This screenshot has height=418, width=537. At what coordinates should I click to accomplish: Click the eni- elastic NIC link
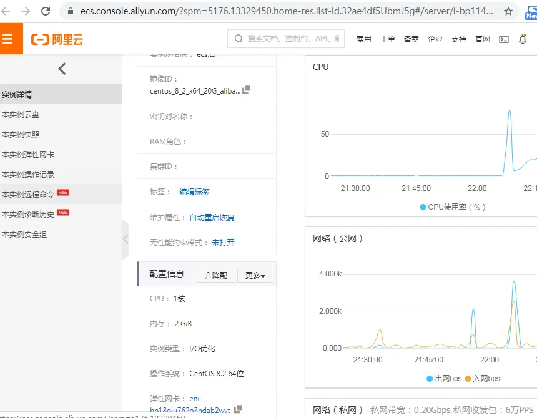click(x=190, y=404)
